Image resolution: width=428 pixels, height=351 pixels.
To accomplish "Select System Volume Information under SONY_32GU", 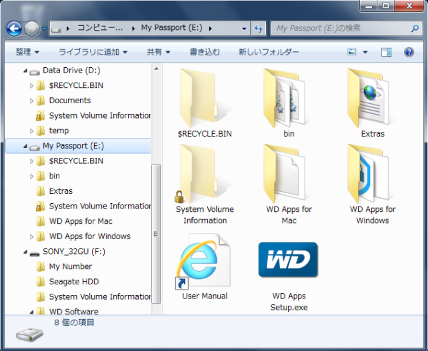I will pyautogui.click(x=100, y=296).
